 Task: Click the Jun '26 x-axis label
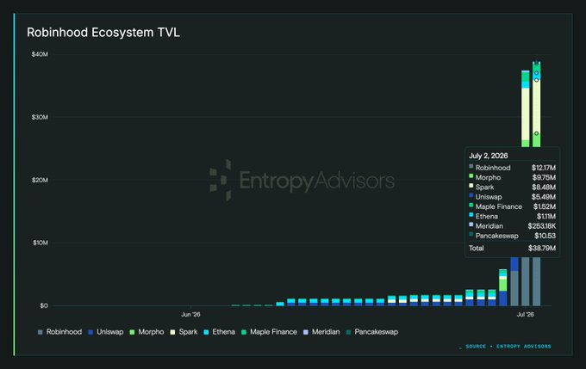click(190, 314)
